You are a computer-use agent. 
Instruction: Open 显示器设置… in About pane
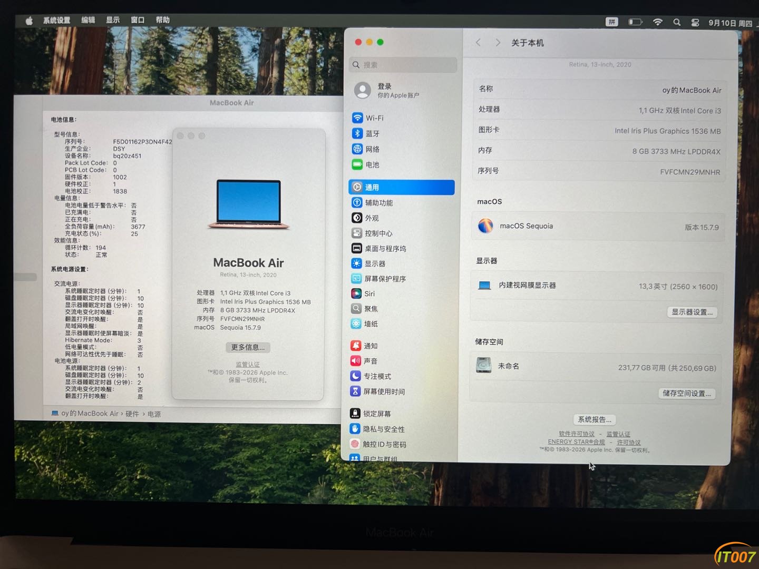click(x=692, y=312)
